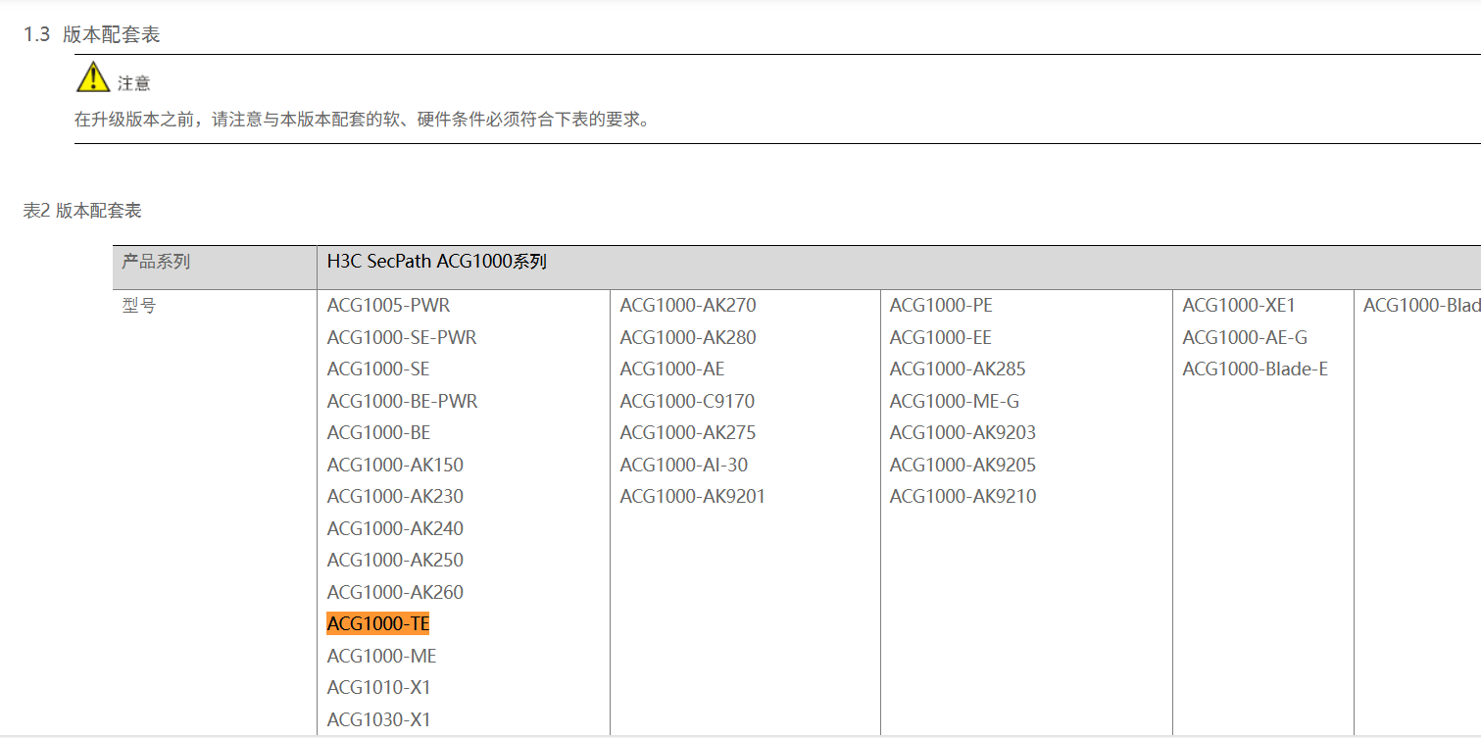Click ACG1000-AK9201 model entry

(692, 496)
